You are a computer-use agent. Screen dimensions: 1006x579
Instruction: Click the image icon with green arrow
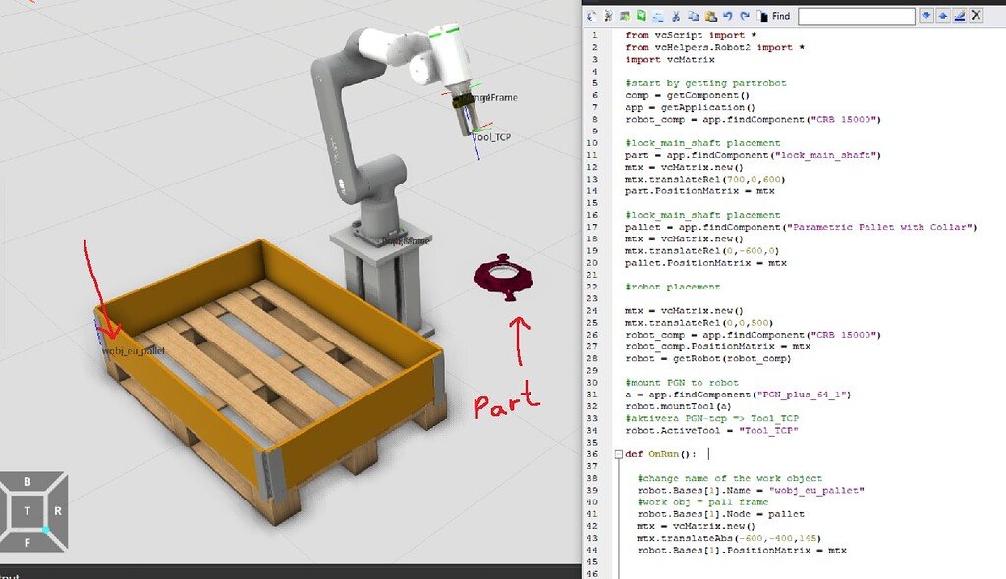(625, 16)
